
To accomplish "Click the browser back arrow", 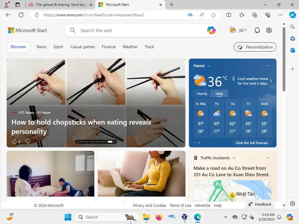I will [x=8, y=15].
